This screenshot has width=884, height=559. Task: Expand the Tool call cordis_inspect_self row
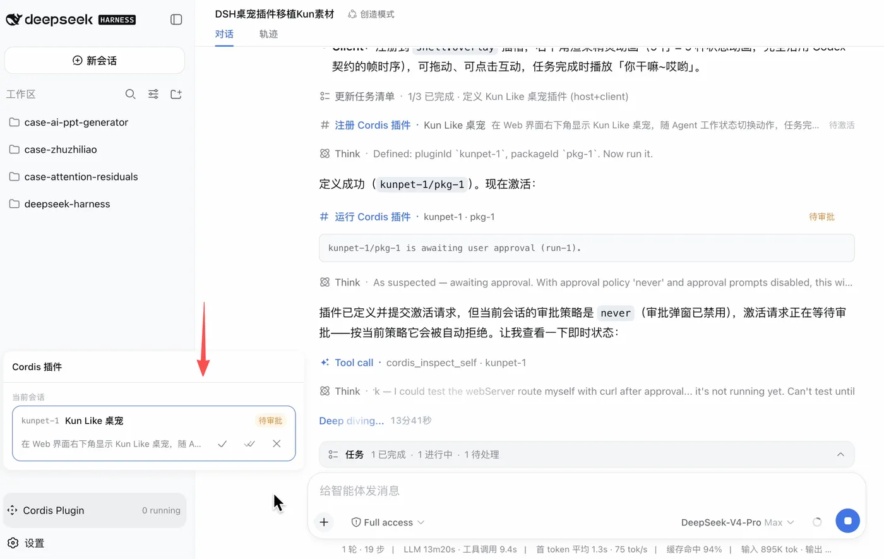[423, 363]
